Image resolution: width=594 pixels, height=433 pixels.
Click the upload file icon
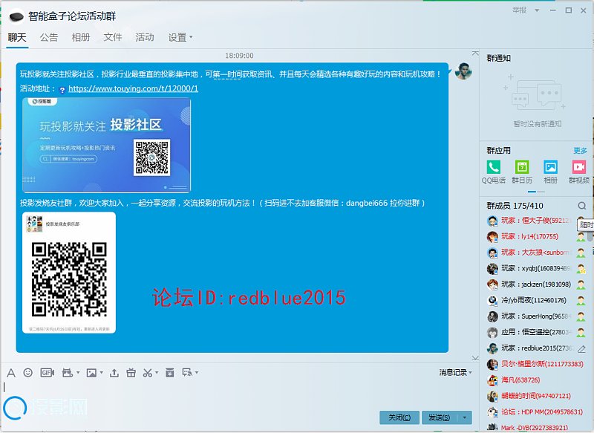114,373
